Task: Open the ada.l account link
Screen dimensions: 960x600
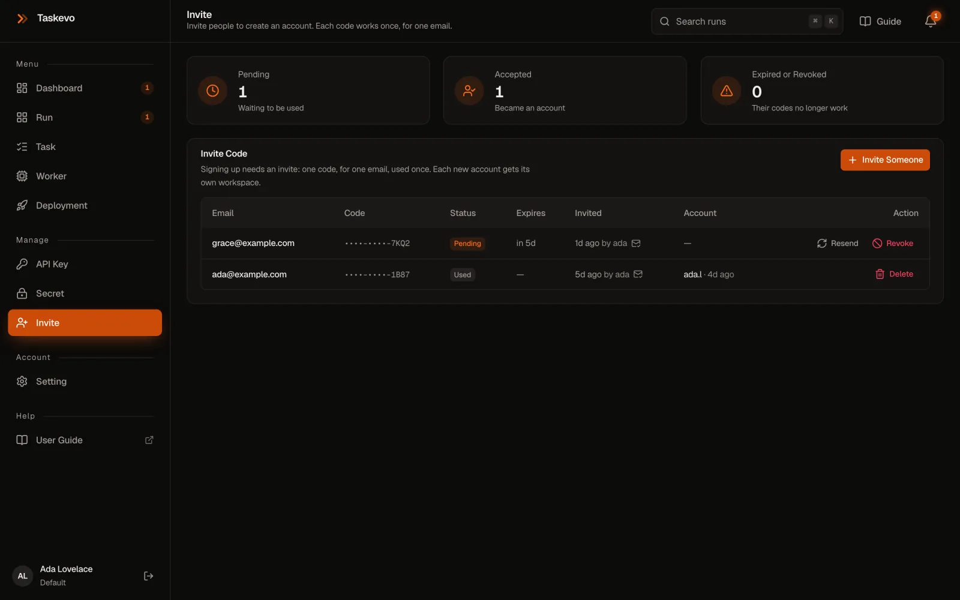Action: click(692, 275)
